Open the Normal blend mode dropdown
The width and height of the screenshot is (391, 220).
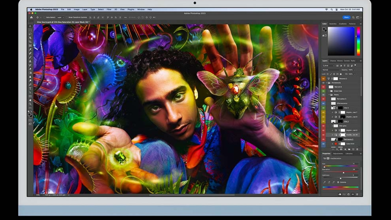[331, 70]
